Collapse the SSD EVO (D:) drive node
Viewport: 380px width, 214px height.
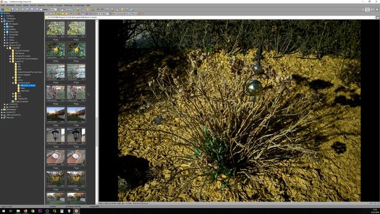click(x=4, y=45)
